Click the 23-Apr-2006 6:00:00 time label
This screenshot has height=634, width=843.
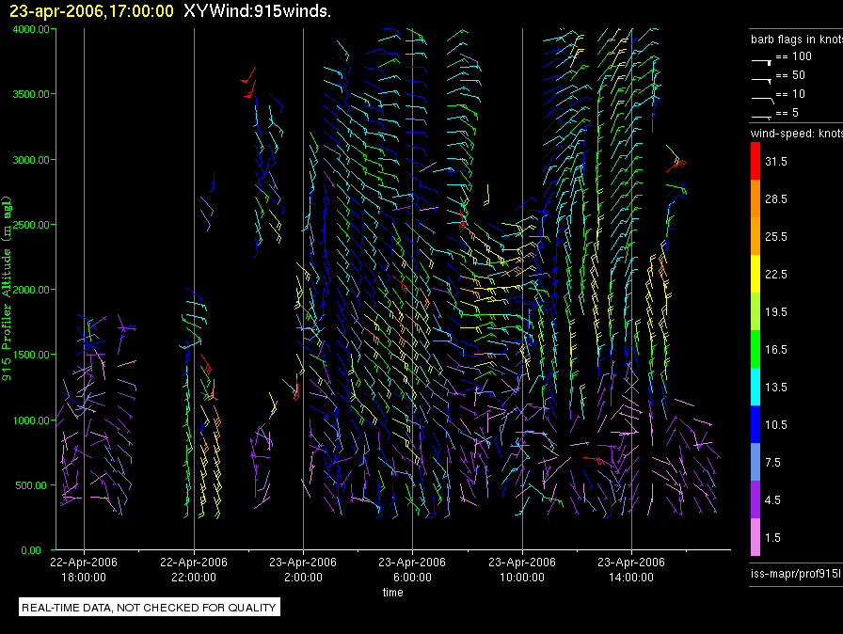click(x=412, y=569)
